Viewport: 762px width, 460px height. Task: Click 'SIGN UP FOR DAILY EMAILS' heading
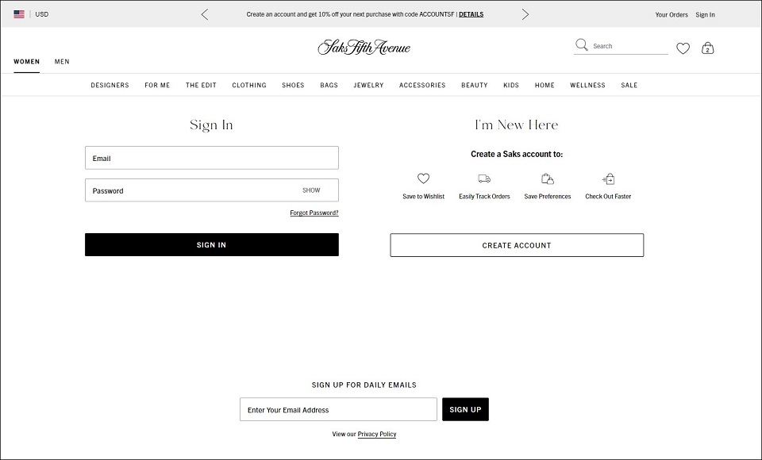pyautogui.click(x=364, y=385)
